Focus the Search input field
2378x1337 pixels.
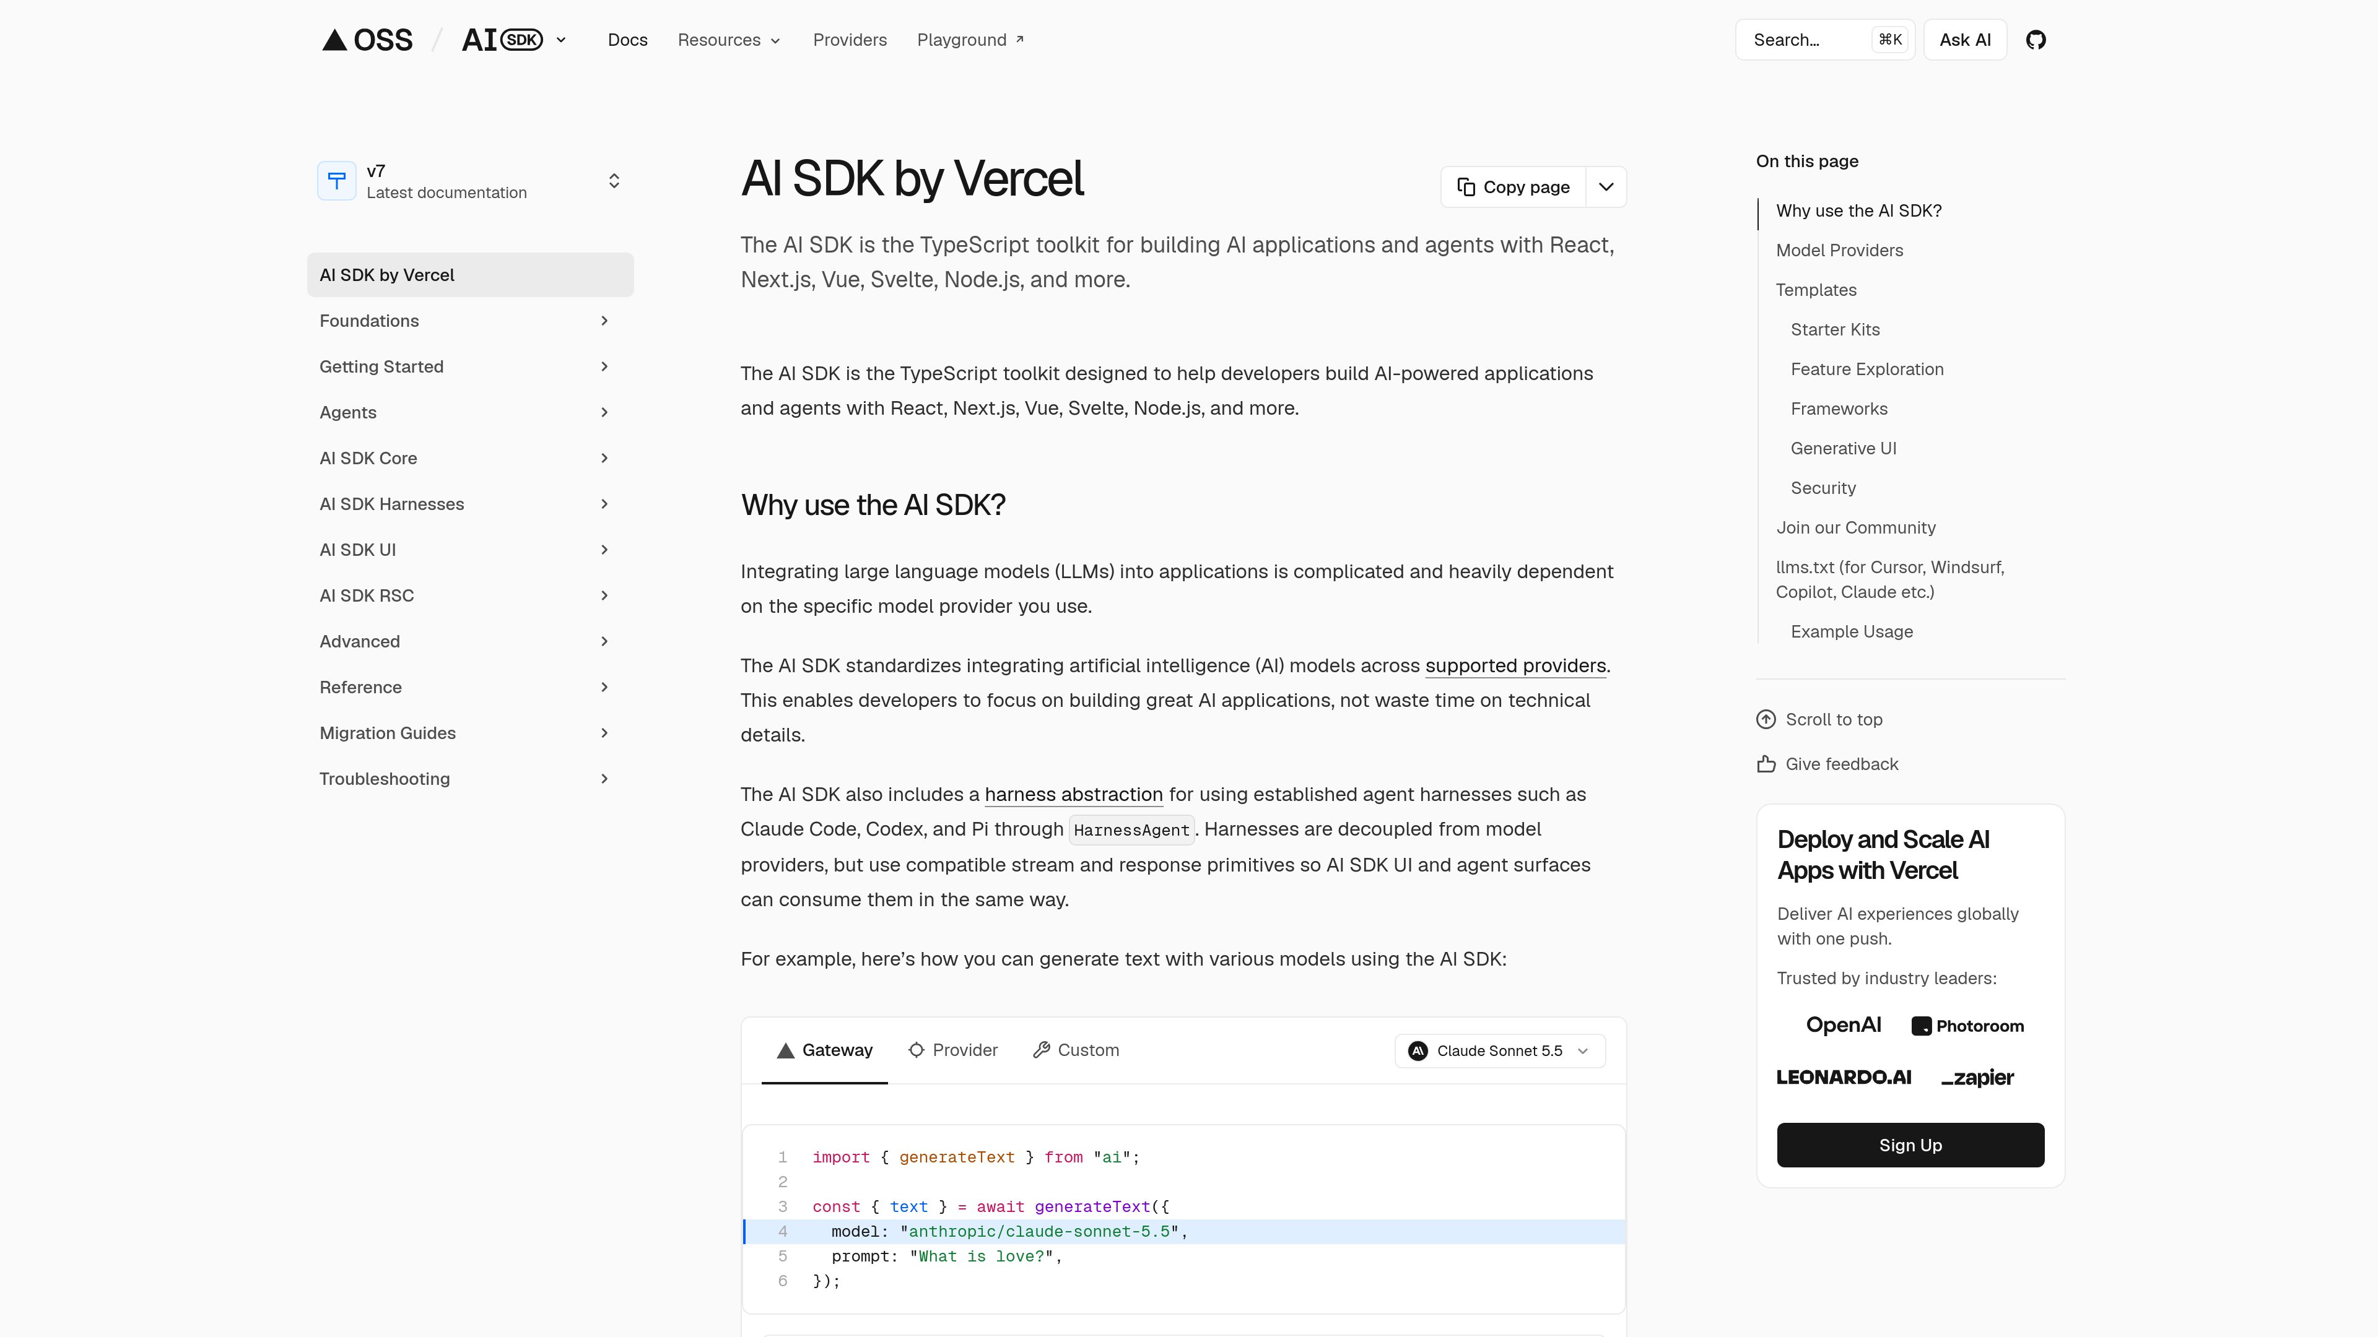(1825, 40)
